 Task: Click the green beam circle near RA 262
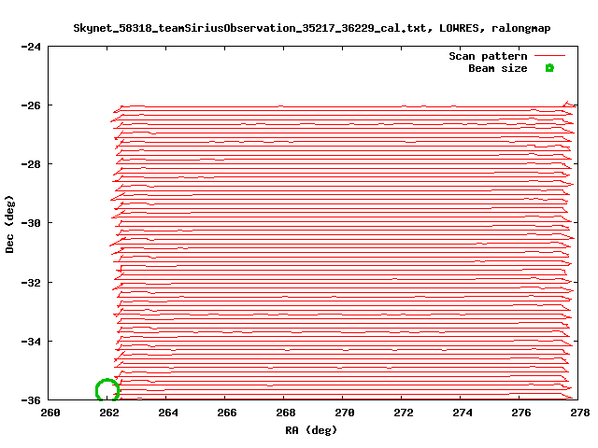[x=107, y=390]
